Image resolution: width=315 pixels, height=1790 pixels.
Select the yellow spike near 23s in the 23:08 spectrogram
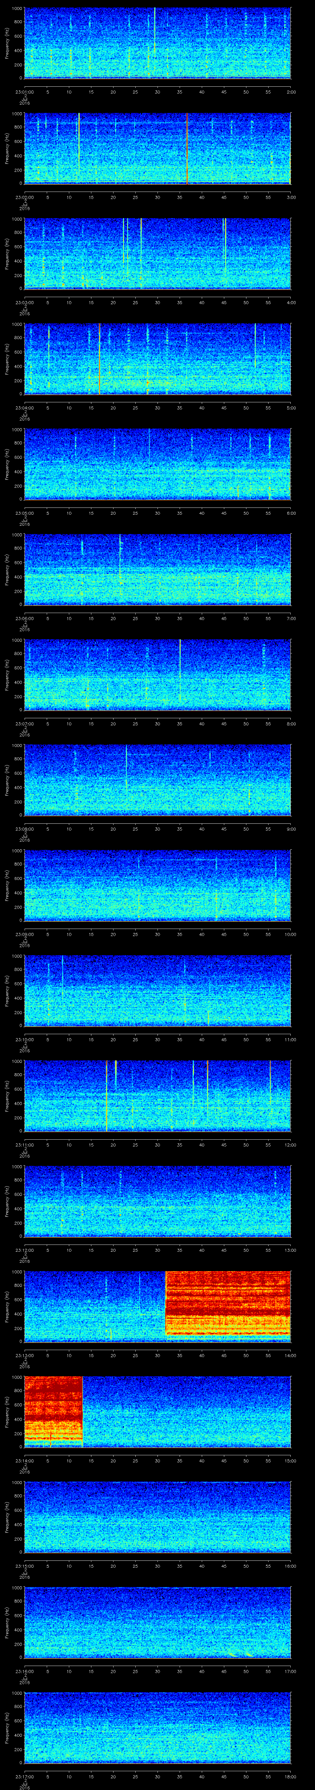pyautogui.click(x=126, y=767)
